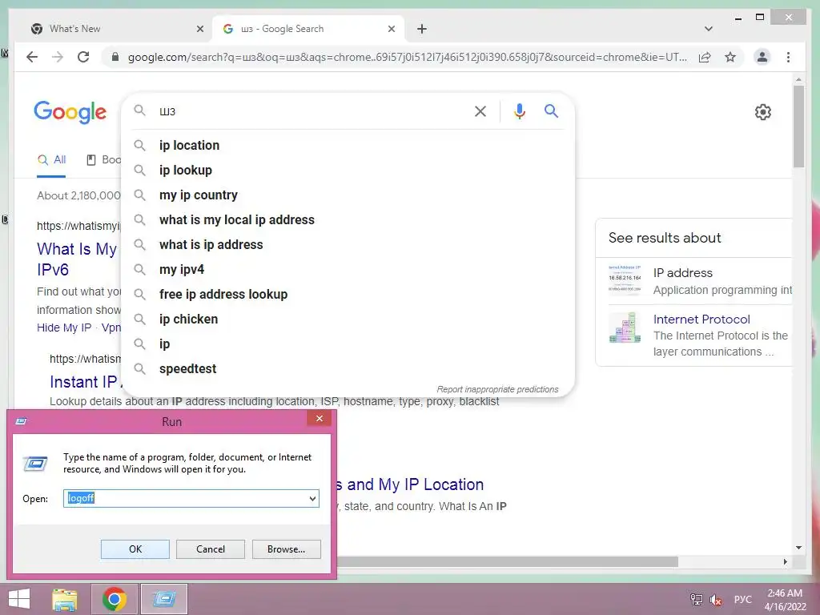Click the vertical scrollbar down arrow
Image resolution: width=820 pixels, height=615 pixels.
pyautogui.click(x=798, y=548)
